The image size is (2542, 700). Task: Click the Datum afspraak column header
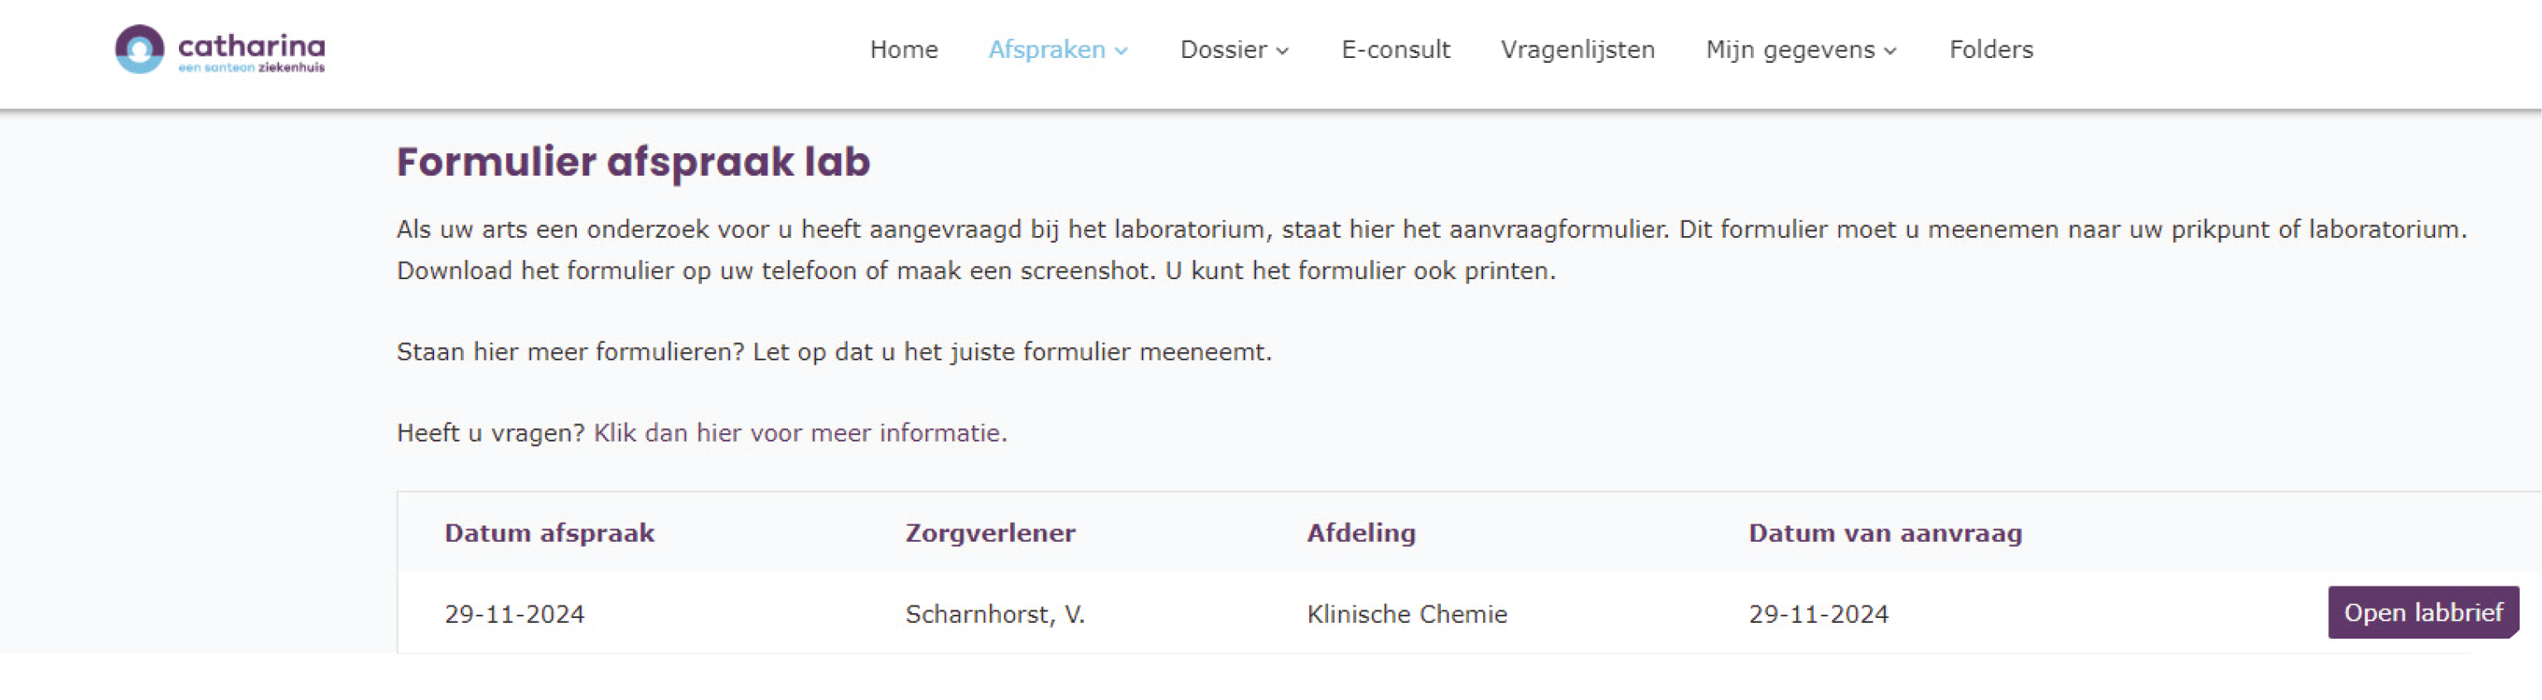tap(549, 533)
